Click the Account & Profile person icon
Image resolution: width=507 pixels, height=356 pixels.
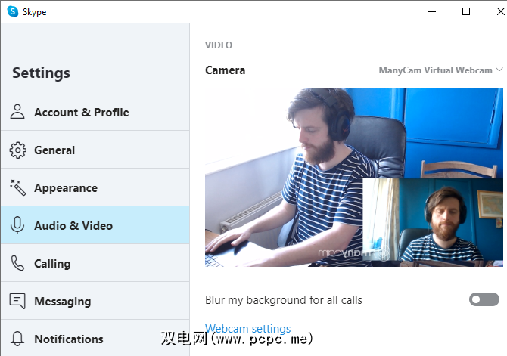pyautogui.click(x=17, y=113)
